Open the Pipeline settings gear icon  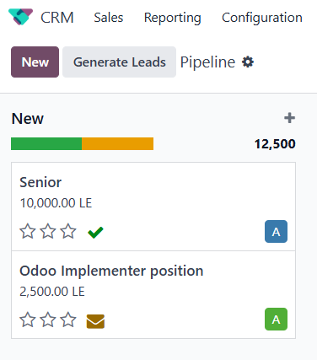pos(248,62)
